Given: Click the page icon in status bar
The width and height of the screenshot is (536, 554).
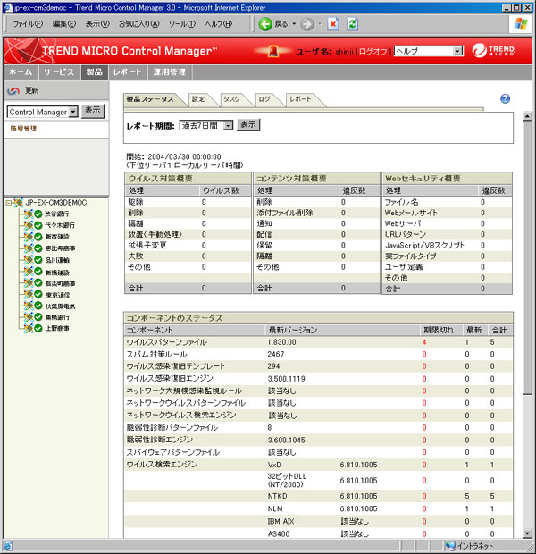Looking at the screenshot, I should click(x=8, y=546).
